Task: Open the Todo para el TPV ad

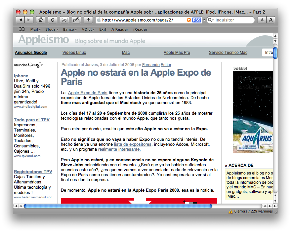Action: [32, 120]
